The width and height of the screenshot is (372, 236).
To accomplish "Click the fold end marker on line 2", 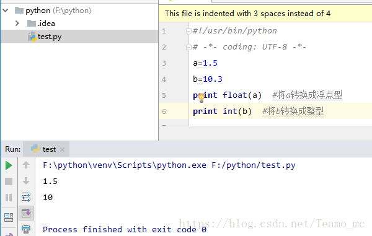I will [188, 47].
